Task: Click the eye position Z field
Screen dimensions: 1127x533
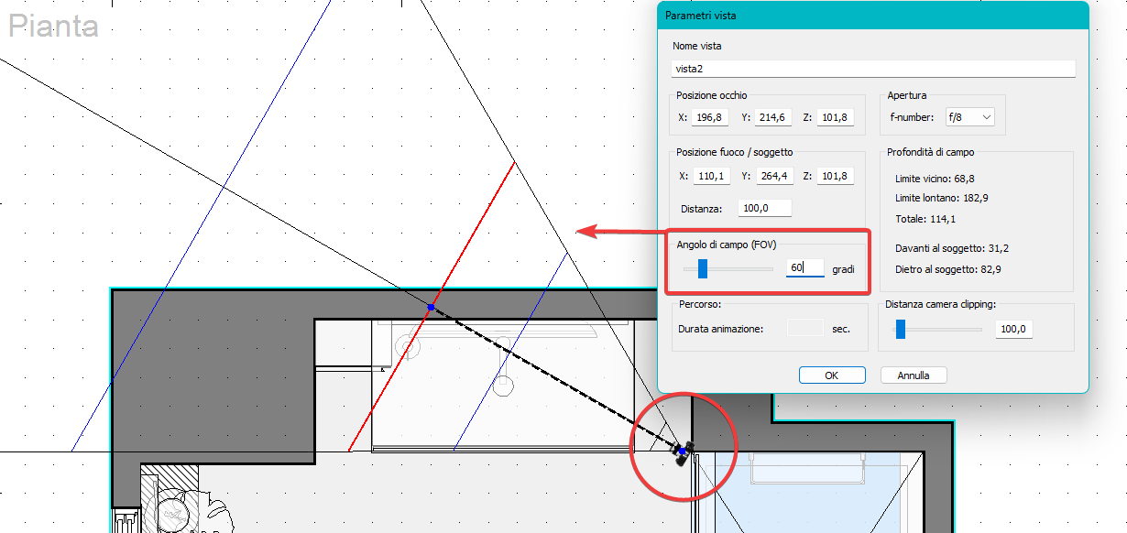Action: (x=835, y=117)
